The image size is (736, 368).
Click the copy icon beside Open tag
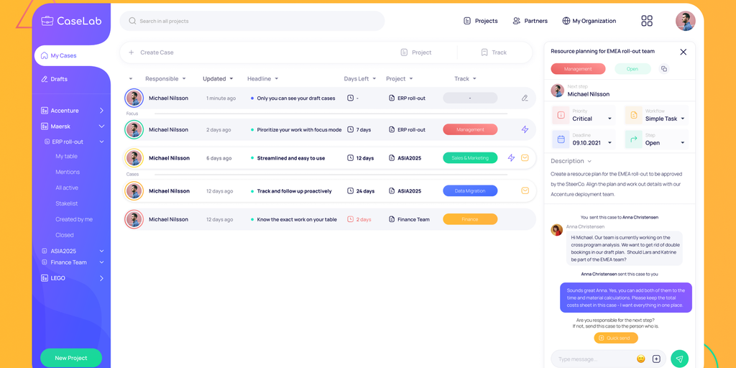[x=663, y=69]
